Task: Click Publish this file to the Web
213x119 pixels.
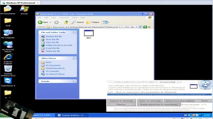Action: click(x=59, y=45)
